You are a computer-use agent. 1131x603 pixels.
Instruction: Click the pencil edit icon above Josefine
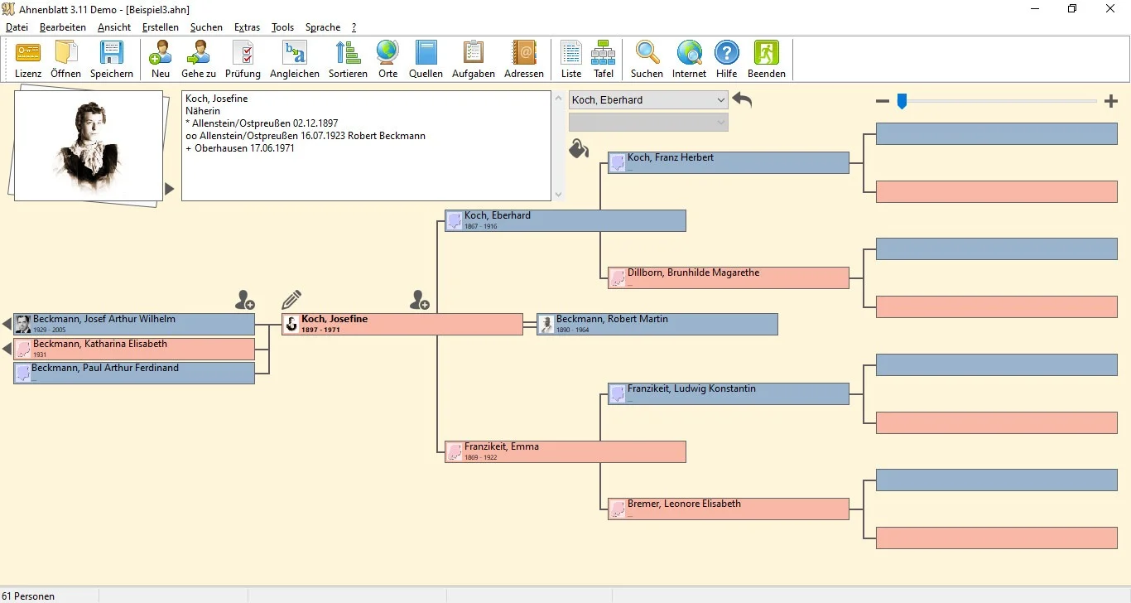pos(291,300)
